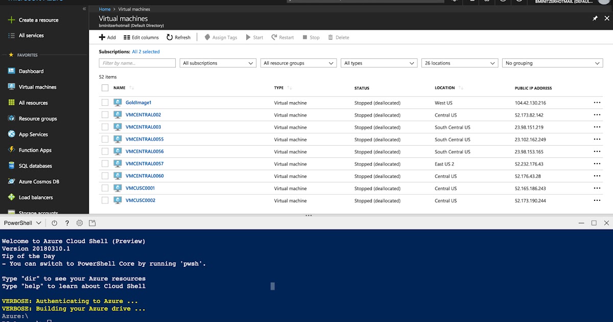613x322 pixels.
Task: Open the VMCUSC0001 virtual machine
Action: pyautogui.click(x=139, y=188)
